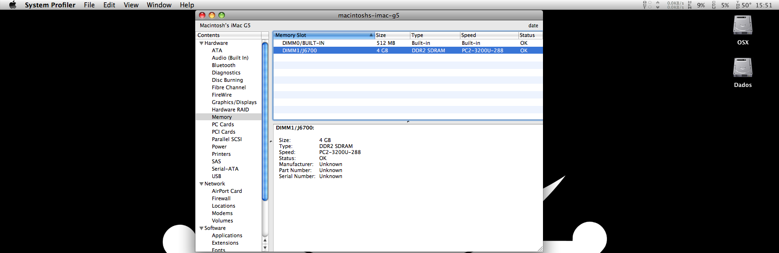Click the sidebar scroll up arrow
This screenshot has height=253, width=779.
[265, 240]
